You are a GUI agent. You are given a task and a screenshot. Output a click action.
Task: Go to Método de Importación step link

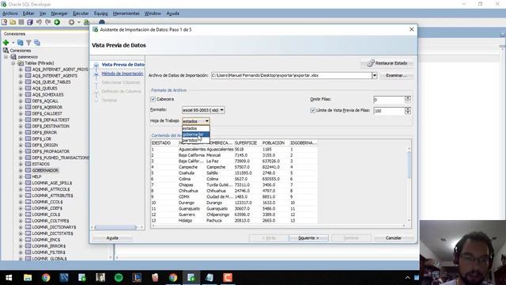(123, 74)
